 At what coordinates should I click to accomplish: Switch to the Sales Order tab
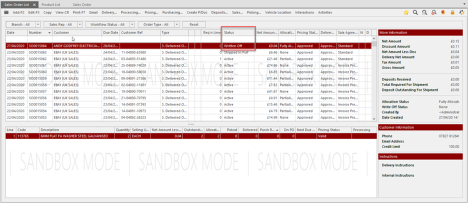82,4
